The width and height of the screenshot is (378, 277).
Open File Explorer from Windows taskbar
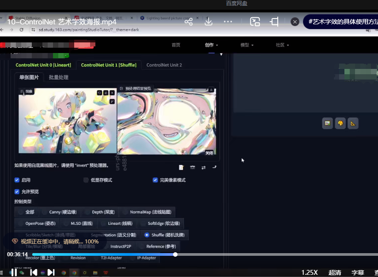[x=95, y=273]
